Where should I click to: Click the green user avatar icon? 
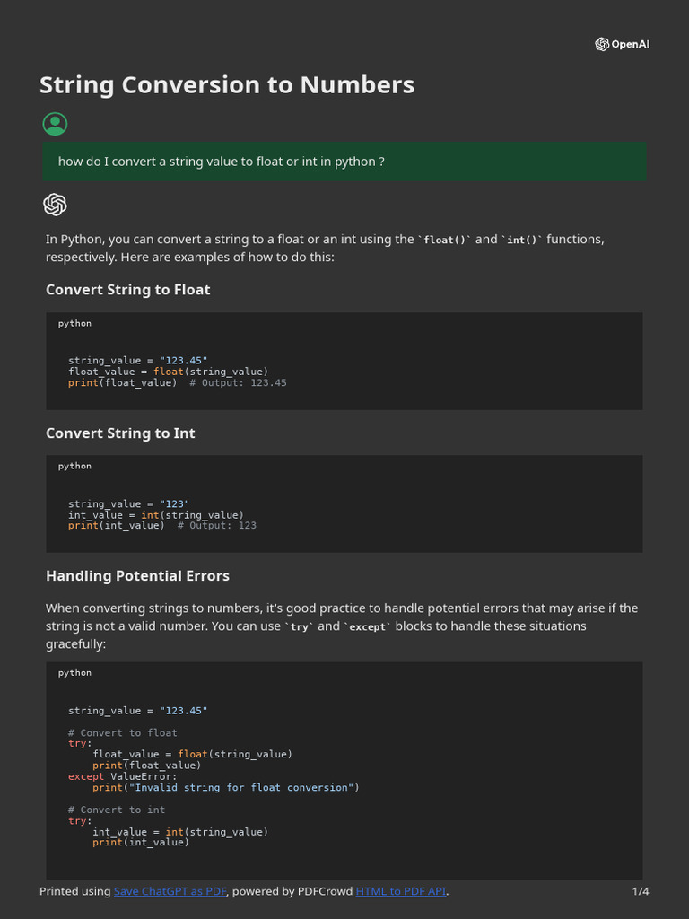[x=55, y=124]
